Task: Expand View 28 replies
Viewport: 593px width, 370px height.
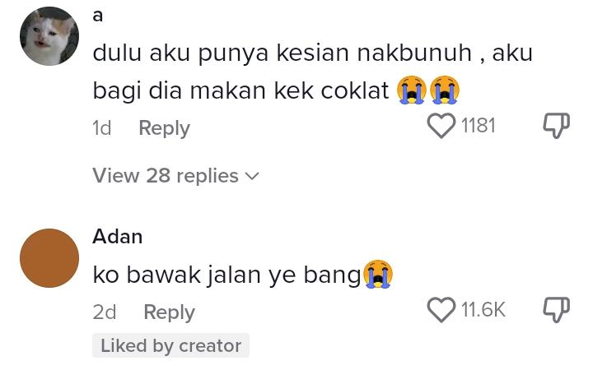Action: (166, 176)
